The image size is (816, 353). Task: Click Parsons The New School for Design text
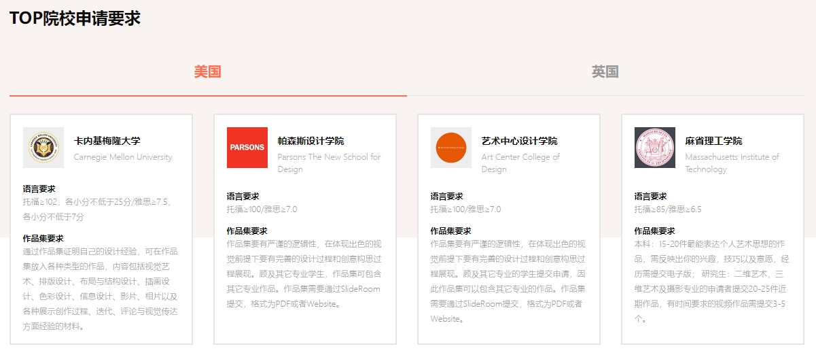pyautogui.click(x=329, y=163)
